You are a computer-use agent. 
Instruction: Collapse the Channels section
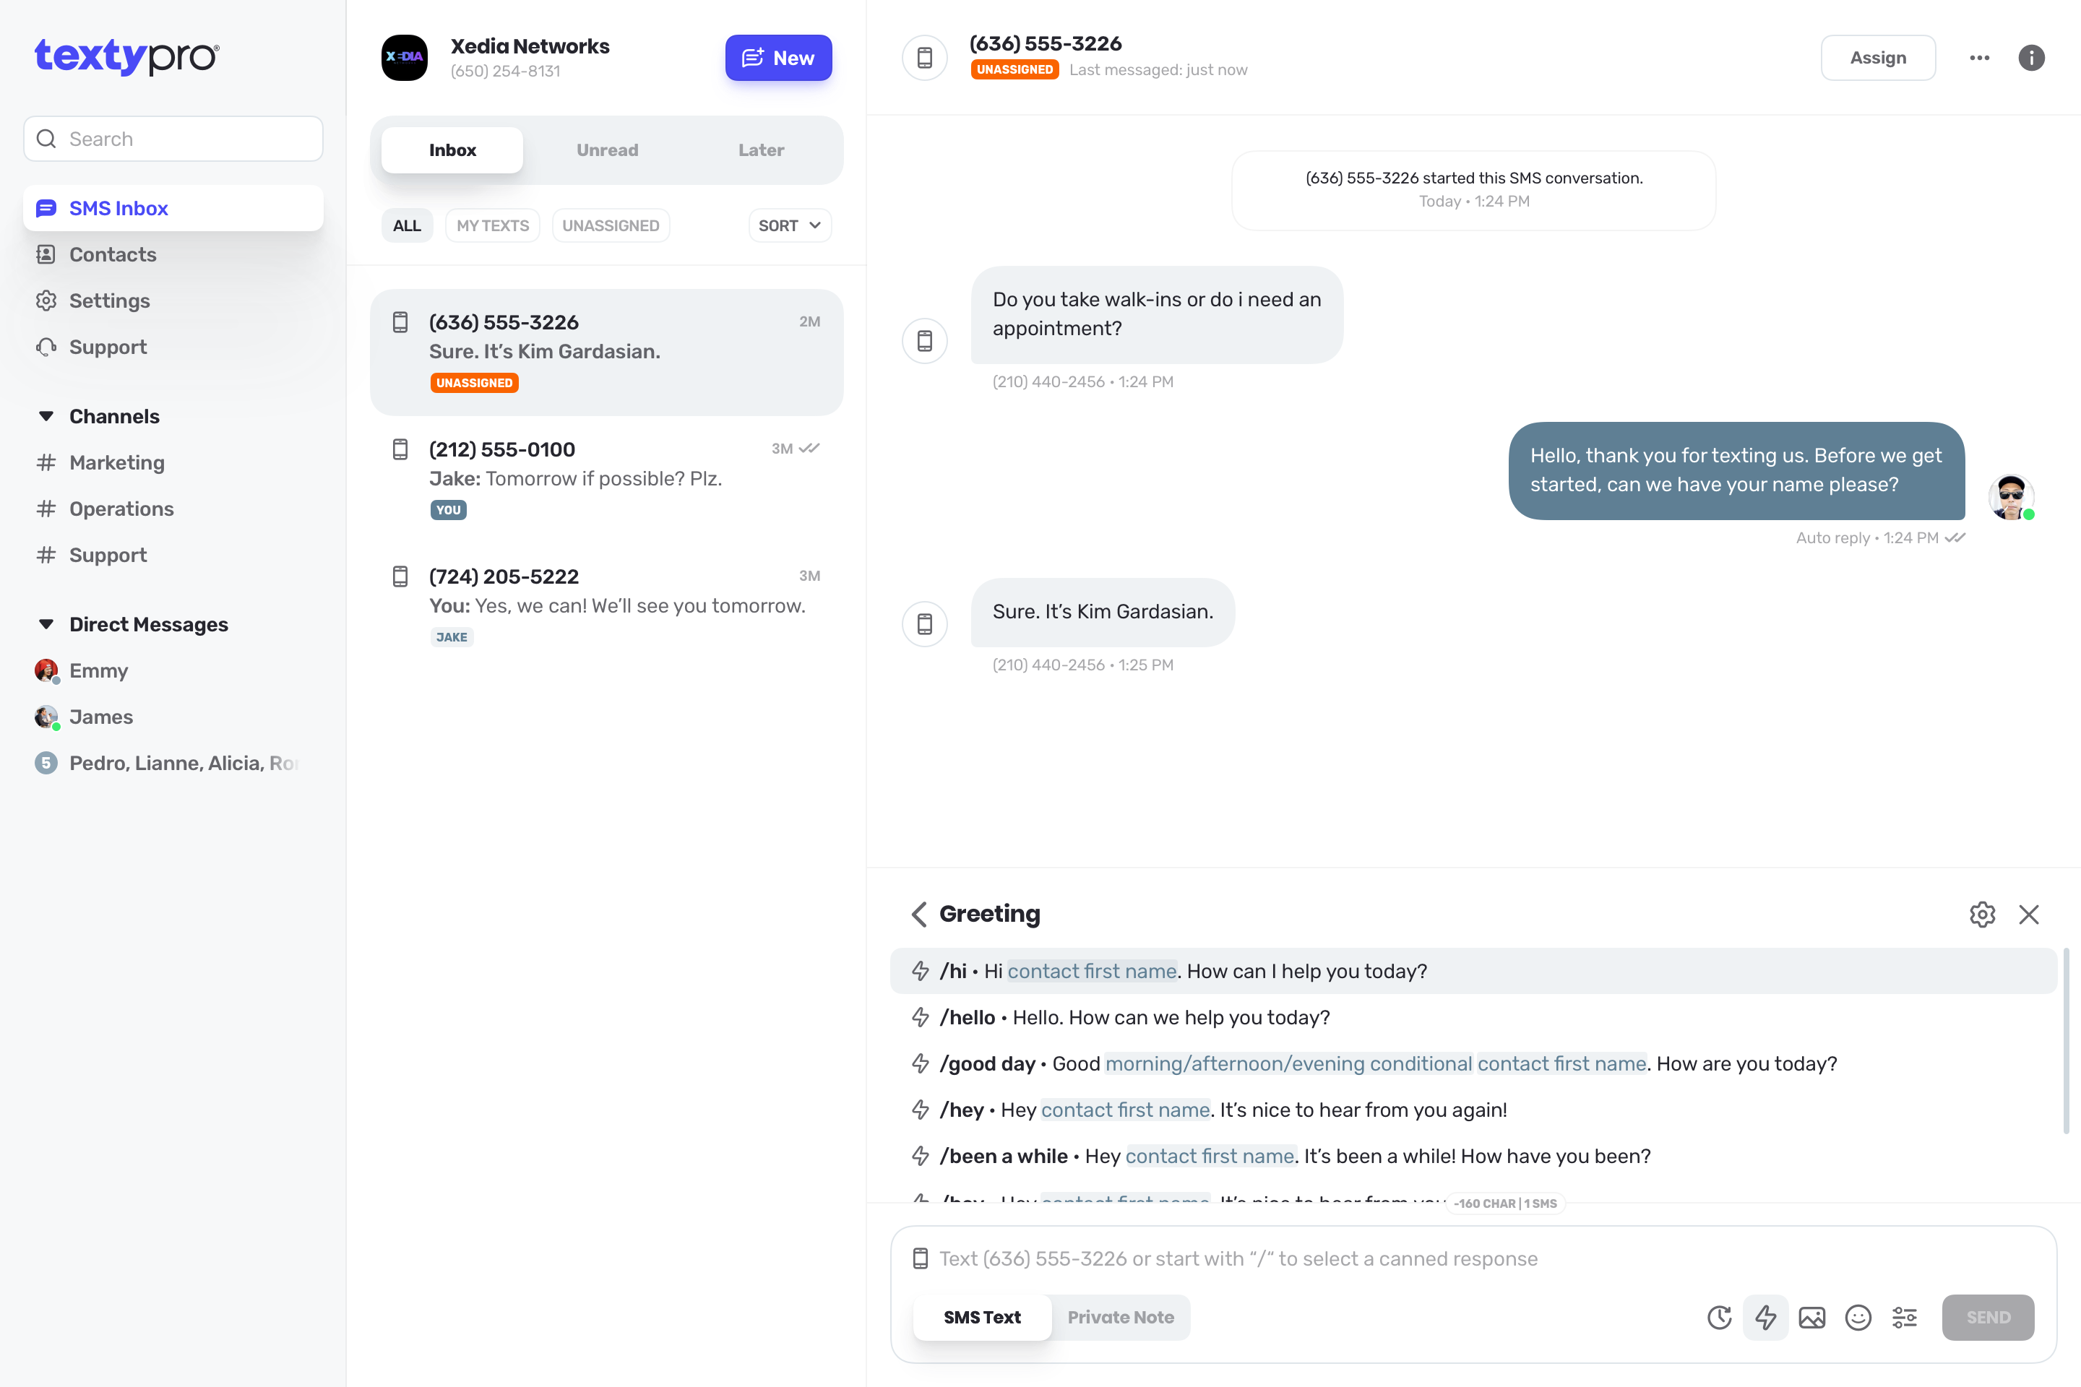pos(46,416)
